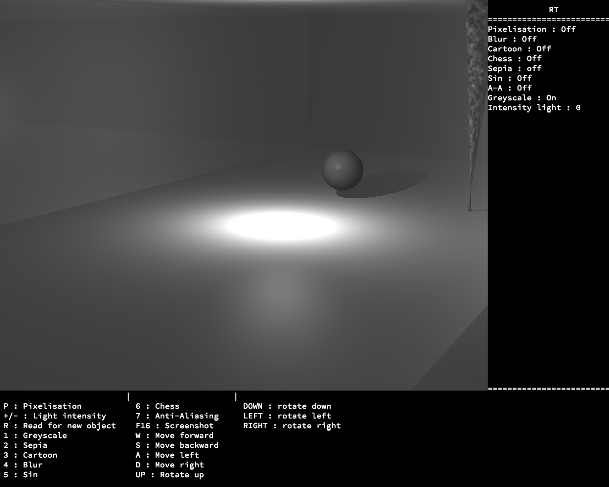Click the 'Cartoon : Off' status line
609x487 pixels.
(x=519, y=49)
